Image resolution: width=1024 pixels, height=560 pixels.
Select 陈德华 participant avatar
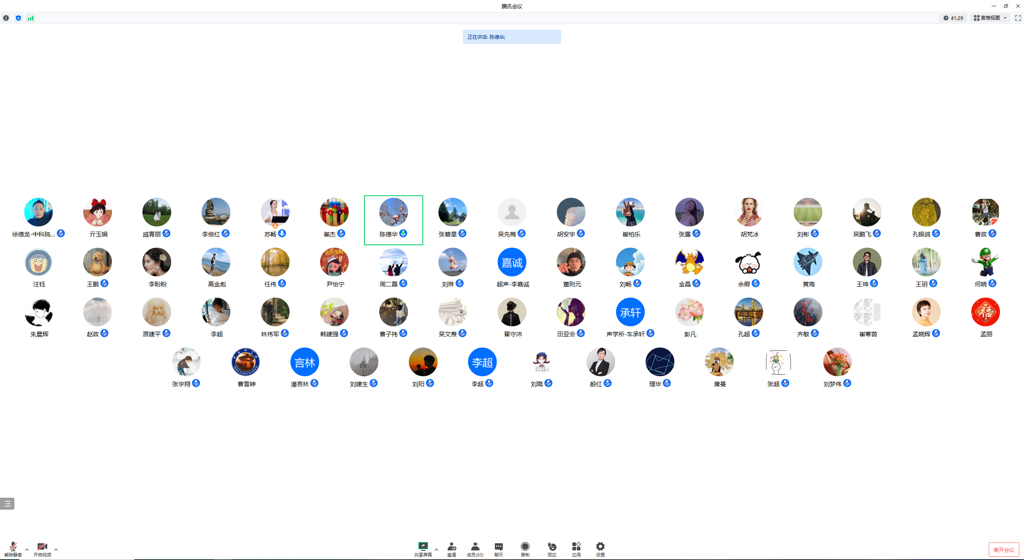click(393, 212)
